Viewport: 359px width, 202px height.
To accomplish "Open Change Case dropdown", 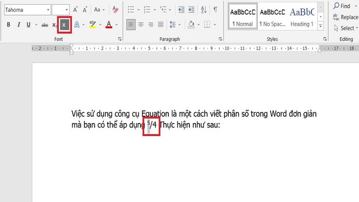I will (x=99, y=10).
